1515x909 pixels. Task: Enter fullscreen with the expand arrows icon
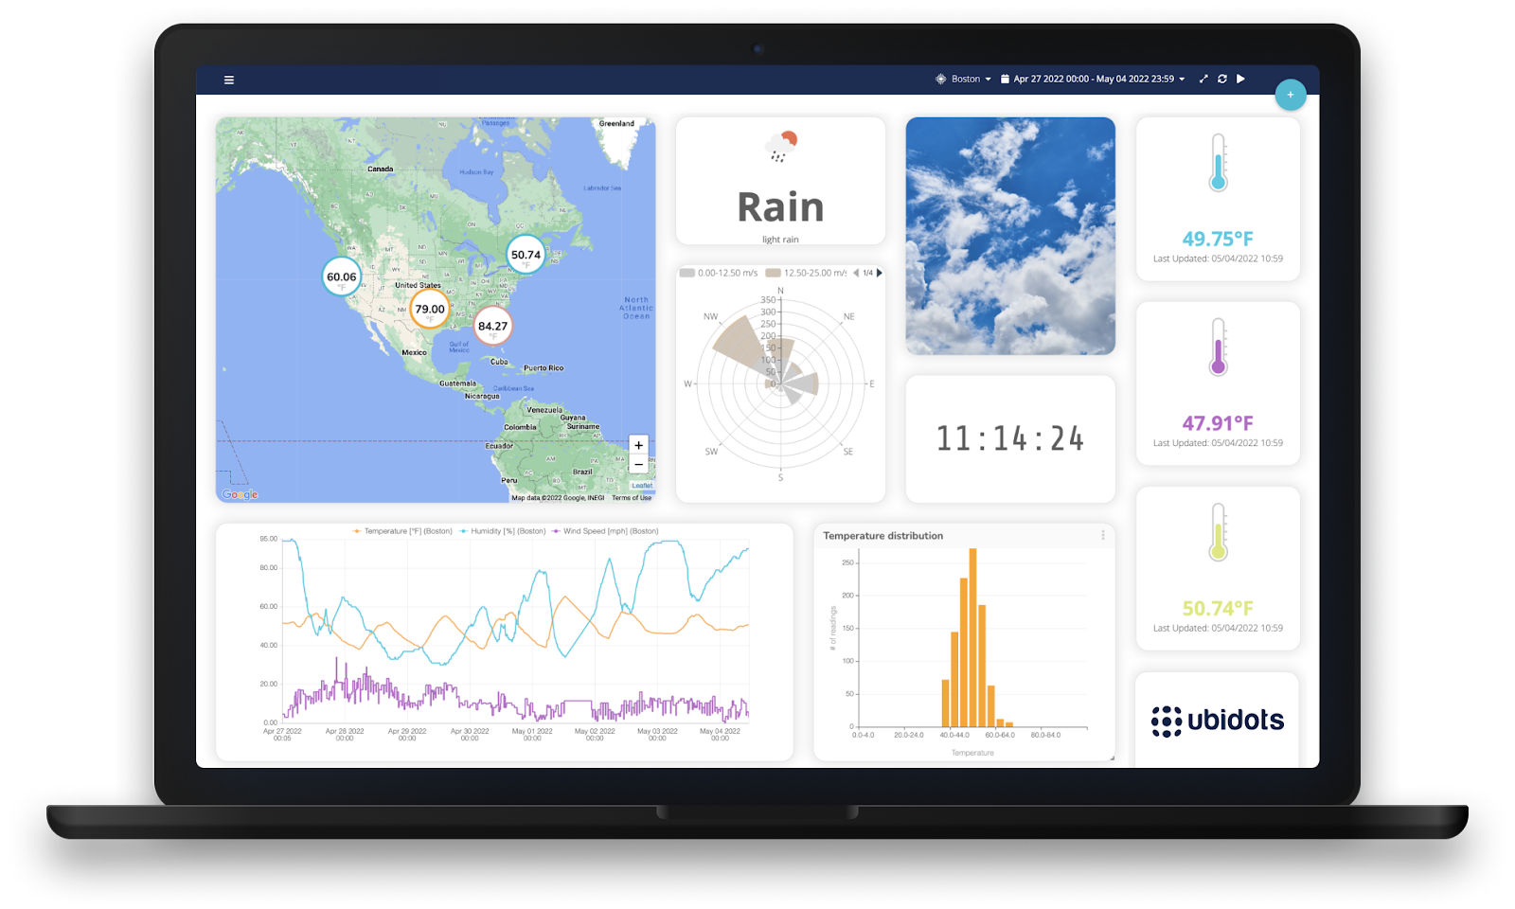click(1203, 80)
